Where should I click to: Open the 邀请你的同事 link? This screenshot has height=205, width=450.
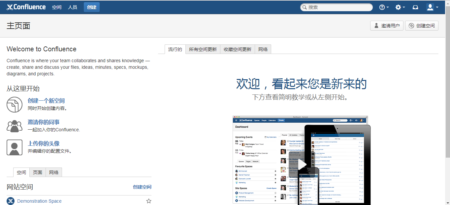44,122
